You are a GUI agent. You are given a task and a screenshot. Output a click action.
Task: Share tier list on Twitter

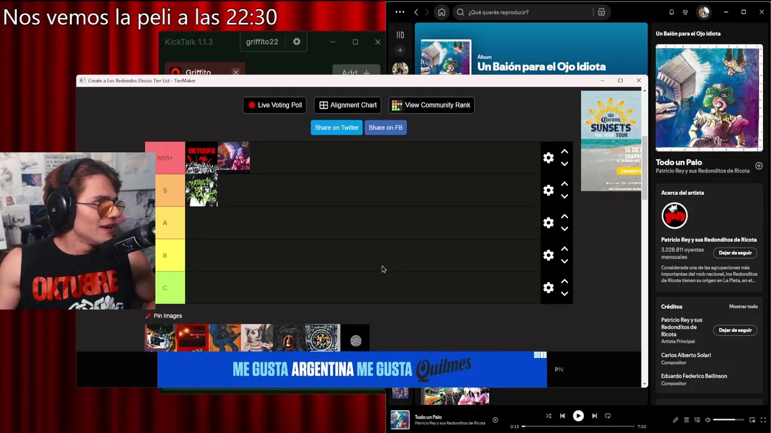click(337, 127)
